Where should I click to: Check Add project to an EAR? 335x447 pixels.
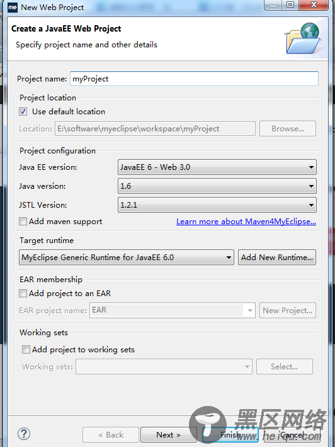click(23, 293)
